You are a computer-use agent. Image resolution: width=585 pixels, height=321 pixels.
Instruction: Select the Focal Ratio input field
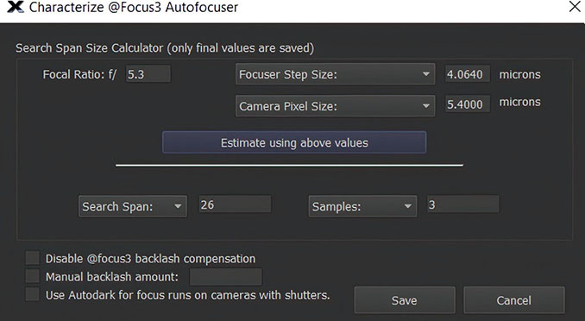[148, 74]
